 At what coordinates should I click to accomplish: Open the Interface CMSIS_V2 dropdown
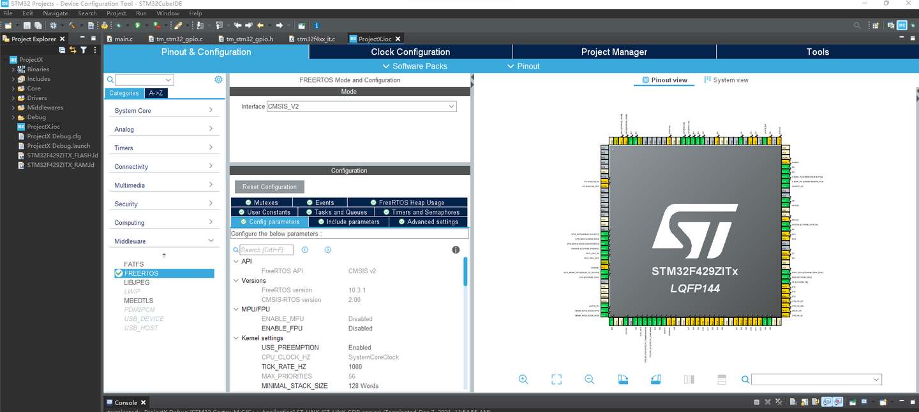(453, 106)
